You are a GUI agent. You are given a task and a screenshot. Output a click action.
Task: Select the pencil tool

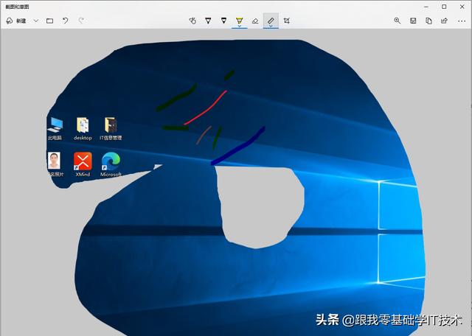(x=223, y=21)
